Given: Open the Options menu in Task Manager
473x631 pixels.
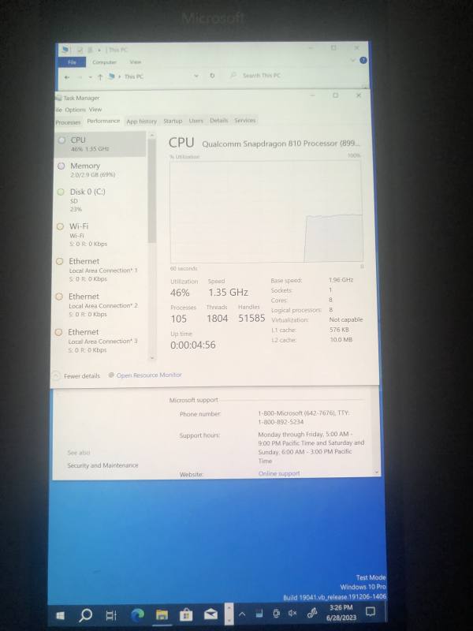Looking at the screenshot, I should 75,110.
